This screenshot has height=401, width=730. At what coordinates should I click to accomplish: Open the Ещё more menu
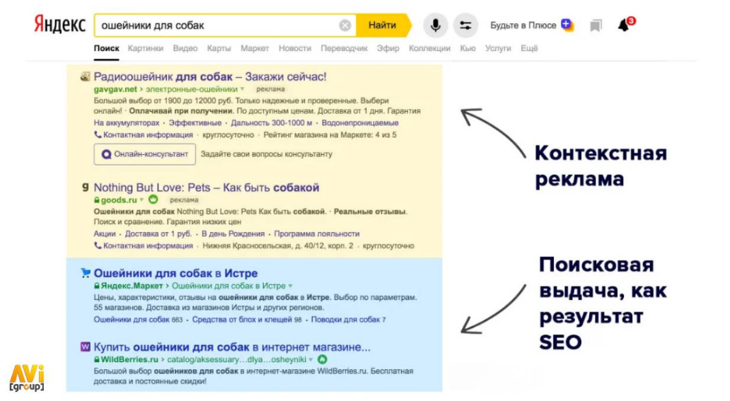[529, 48]
